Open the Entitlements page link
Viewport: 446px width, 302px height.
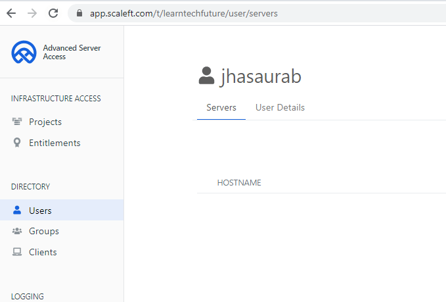[x=55, y=143]
